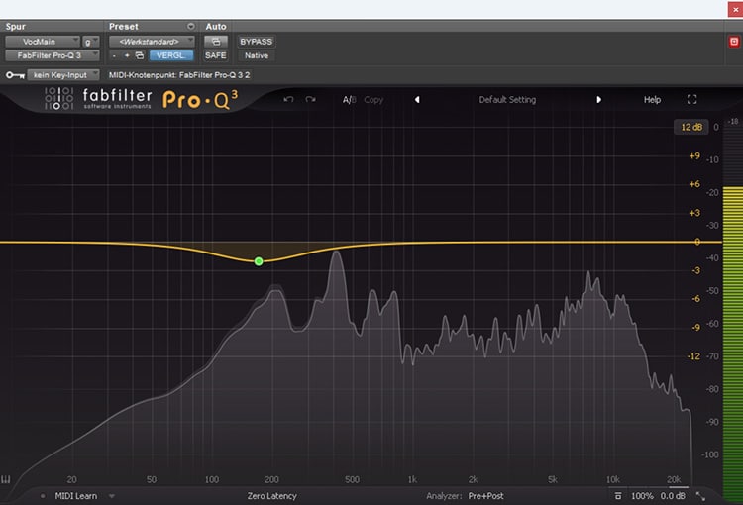Click the 1k frequency label

coord(412,479)
